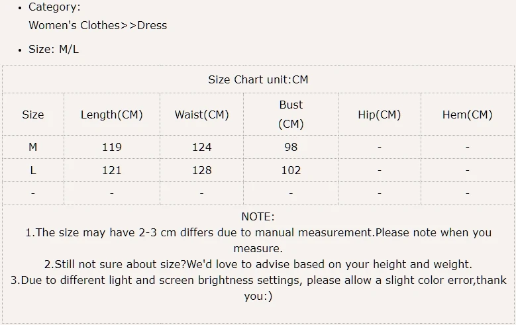The height and width of the screenshot is (325, 516).
Task: Click the note about manual measurement differences
Action: point(258,240)
